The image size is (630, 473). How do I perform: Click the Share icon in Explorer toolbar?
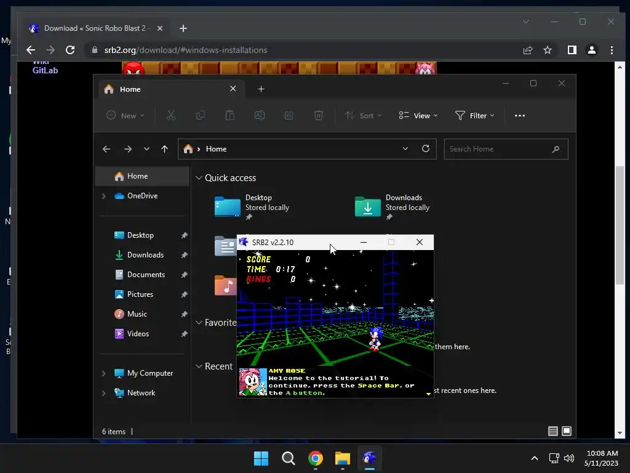tap(289, 115)
